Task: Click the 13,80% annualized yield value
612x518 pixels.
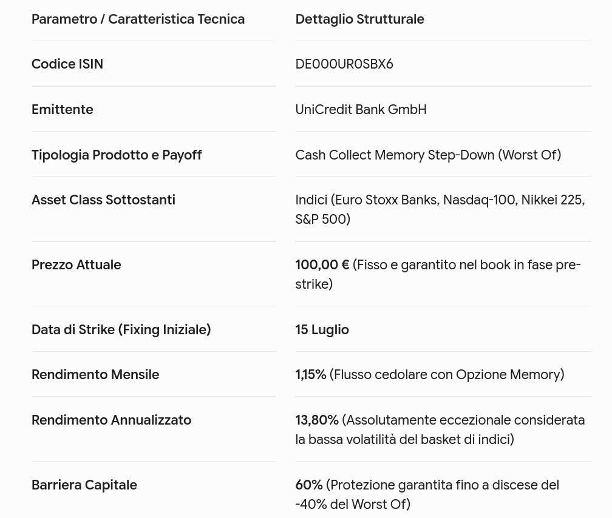Action: 317,420
